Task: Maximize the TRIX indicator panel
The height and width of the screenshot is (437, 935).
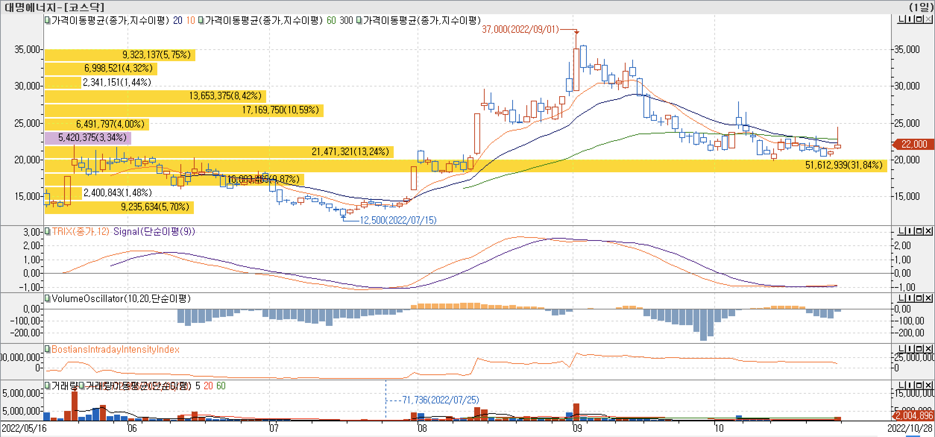Action: coord(919,231)
